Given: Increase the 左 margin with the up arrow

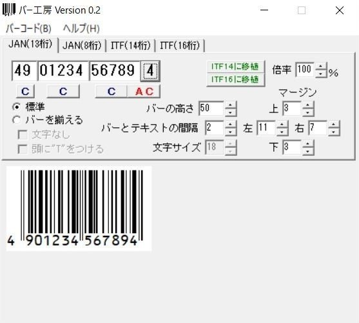Looking at the screenshot, I should (282, 124).
